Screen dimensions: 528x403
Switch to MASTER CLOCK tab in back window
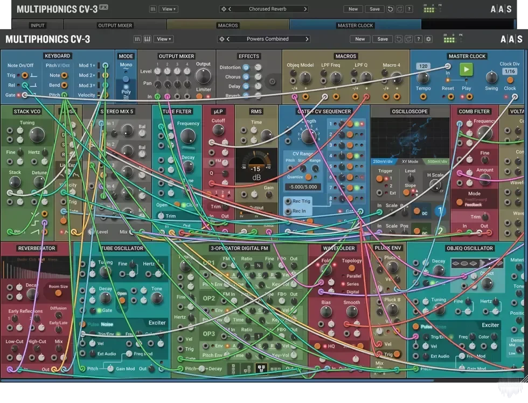tap(355, 25)
